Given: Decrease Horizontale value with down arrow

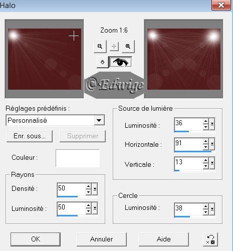Looking at the screenshot, I should pyautogui.click(x=206, y=147).
